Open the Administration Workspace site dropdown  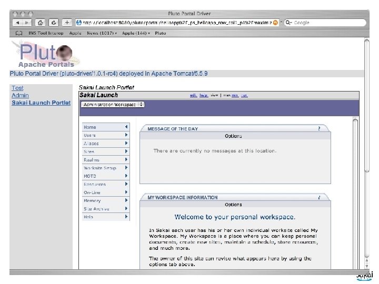tap(113, 105)
